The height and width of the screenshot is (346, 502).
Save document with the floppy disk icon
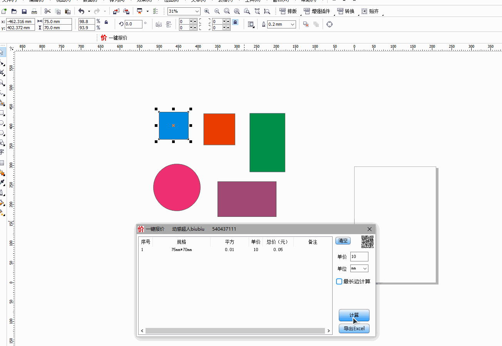coord(24,12)
